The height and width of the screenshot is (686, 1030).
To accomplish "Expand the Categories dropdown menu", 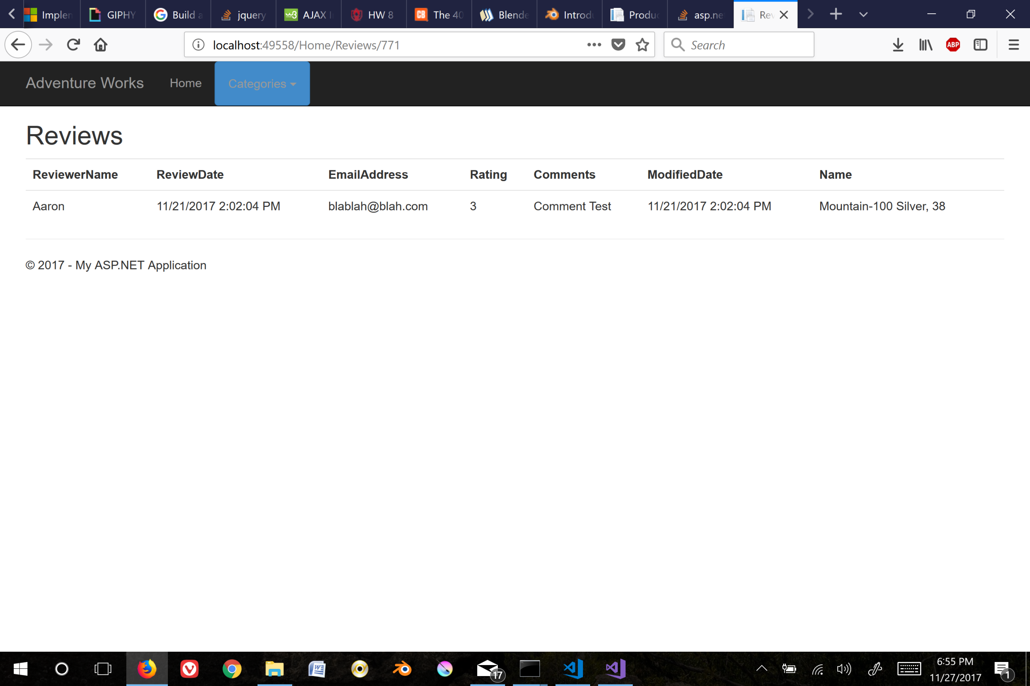I will tap(262, 83).
